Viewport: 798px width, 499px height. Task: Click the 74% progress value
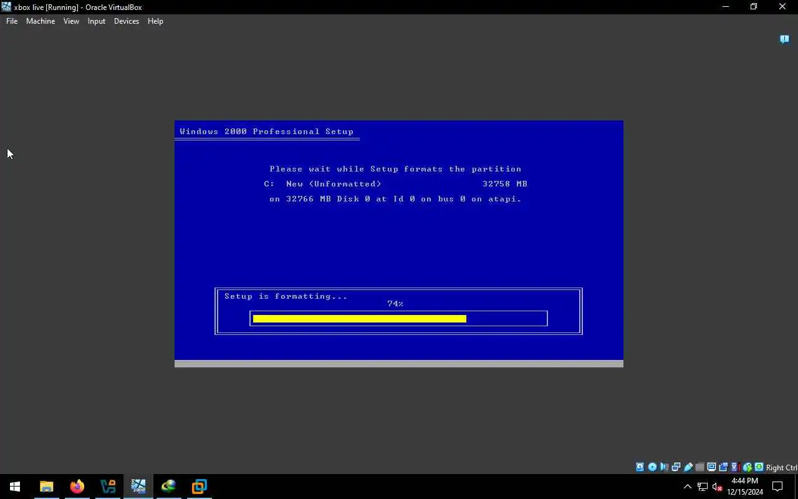pyautogui.click(x=395, y=304)
